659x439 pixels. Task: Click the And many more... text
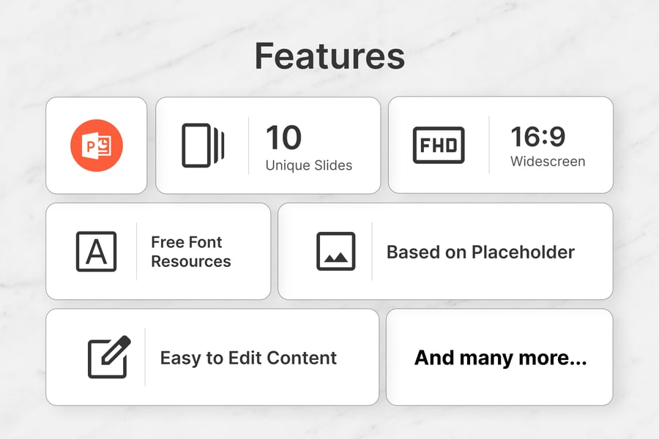click(x=500, y=358)
